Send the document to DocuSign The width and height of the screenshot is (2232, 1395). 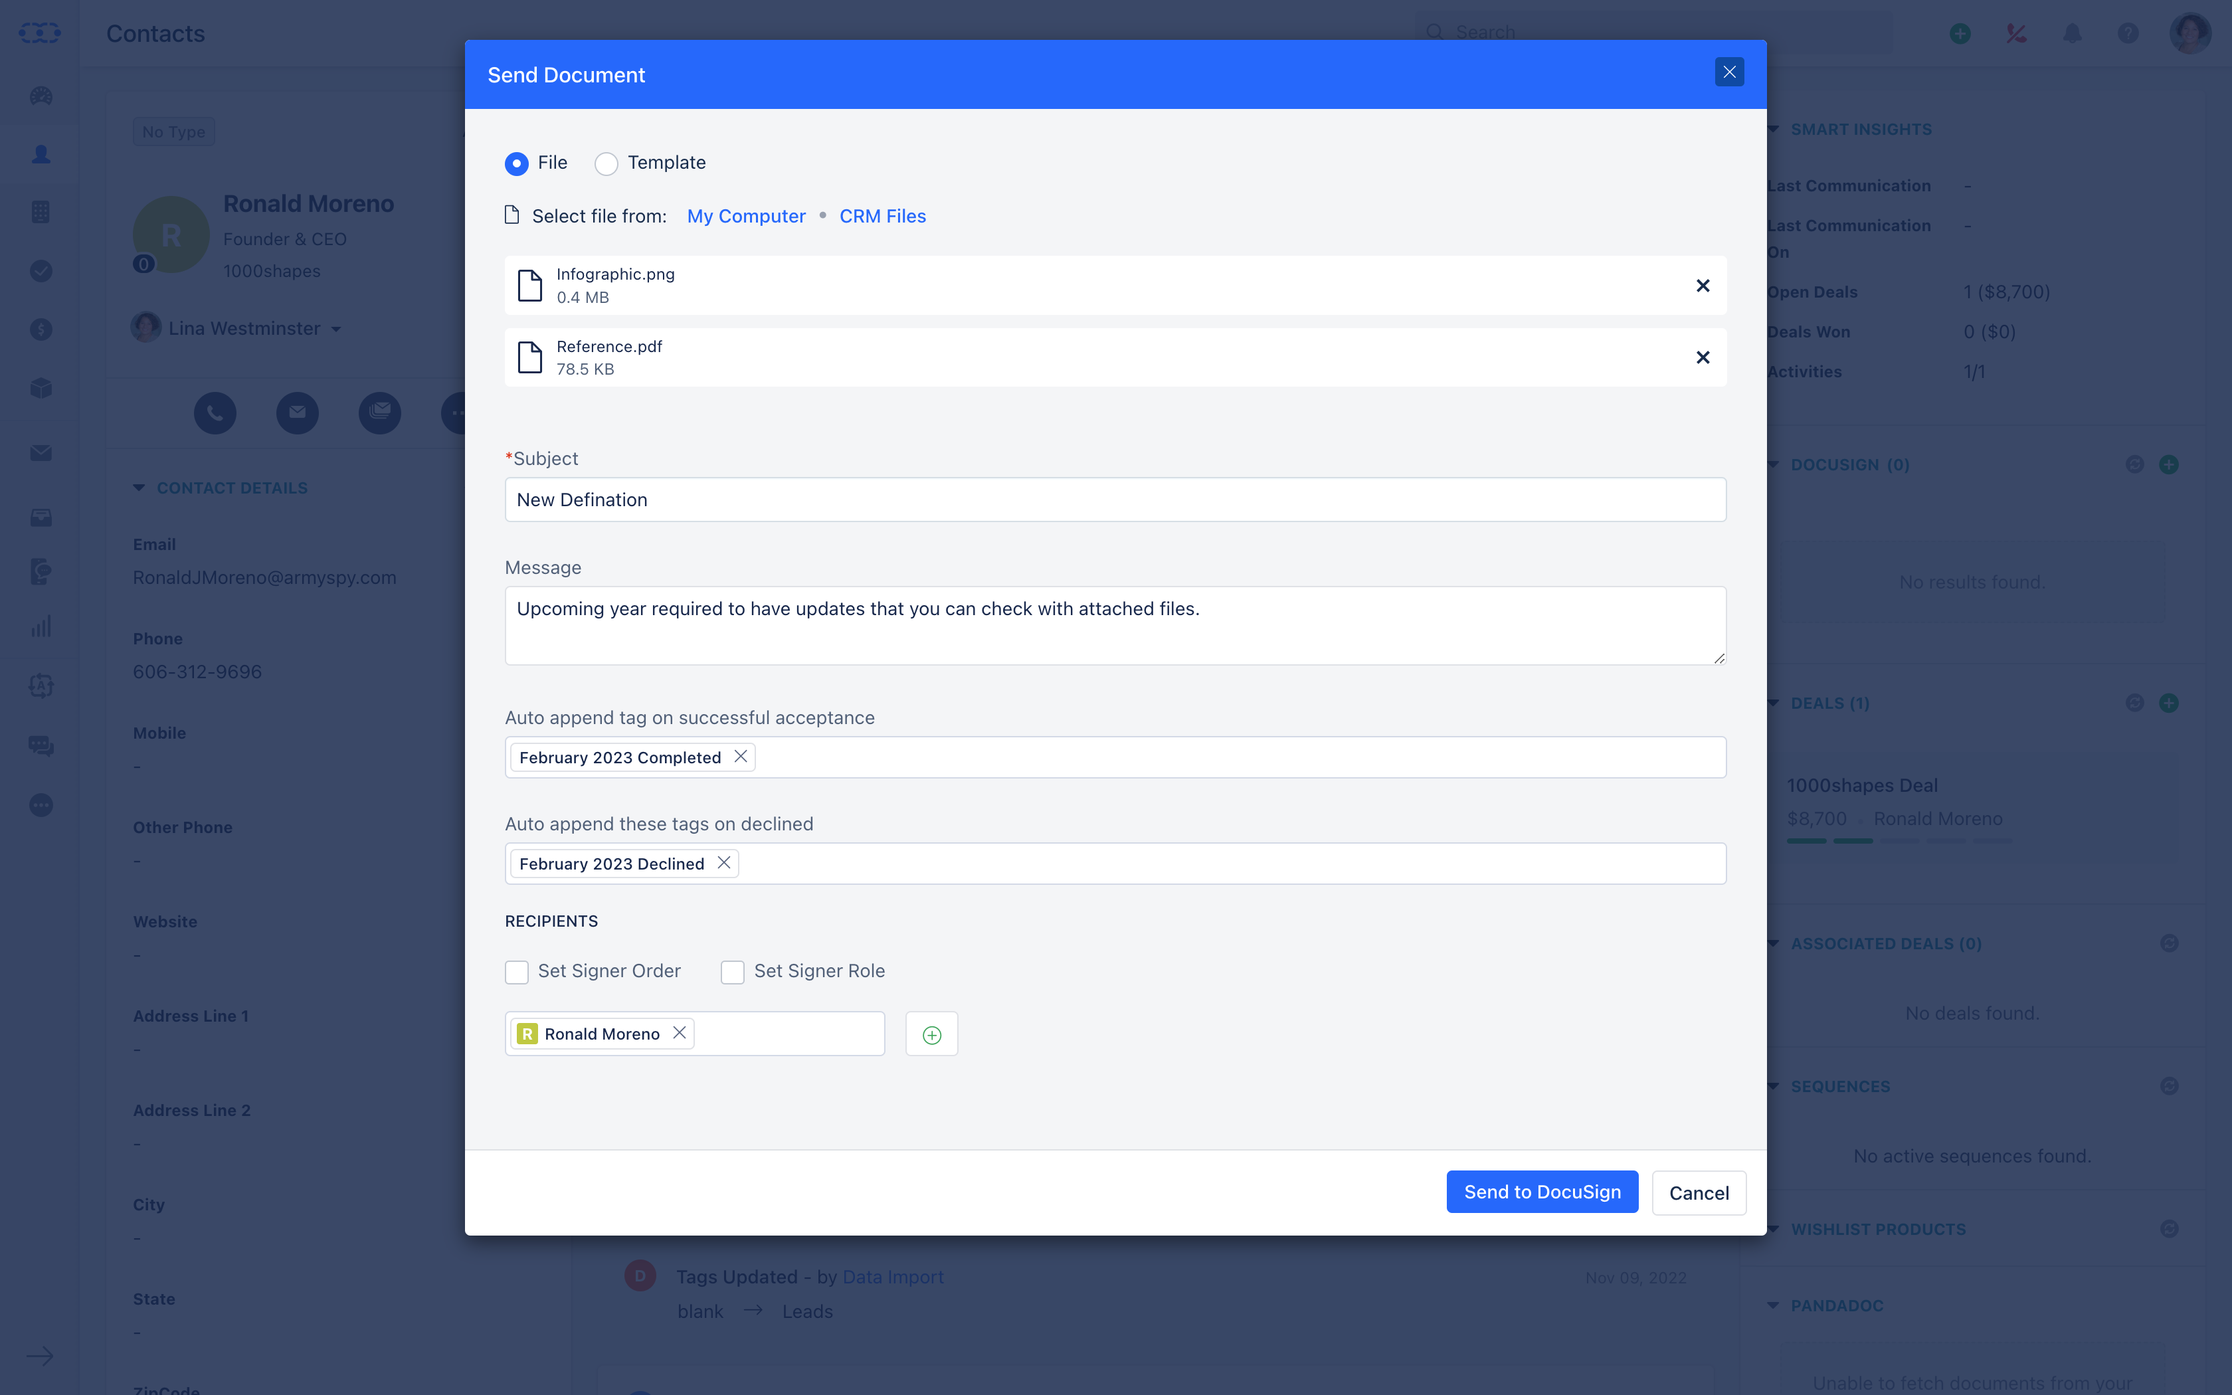(1542, 1192)
